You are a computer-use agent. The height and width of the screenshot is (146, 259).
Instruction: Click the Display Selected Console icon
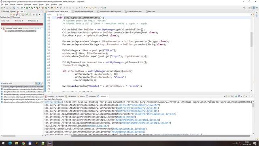(239, 97)
